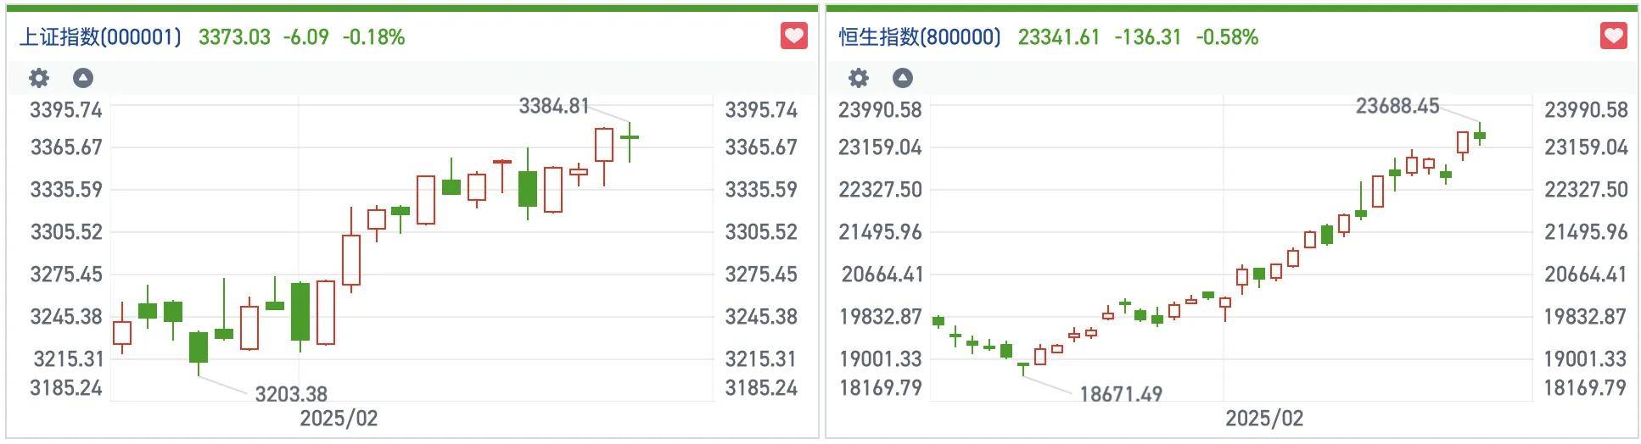
Task: Click the 2025/02 date label under 恒生指数
Action: pos(1264,419)
